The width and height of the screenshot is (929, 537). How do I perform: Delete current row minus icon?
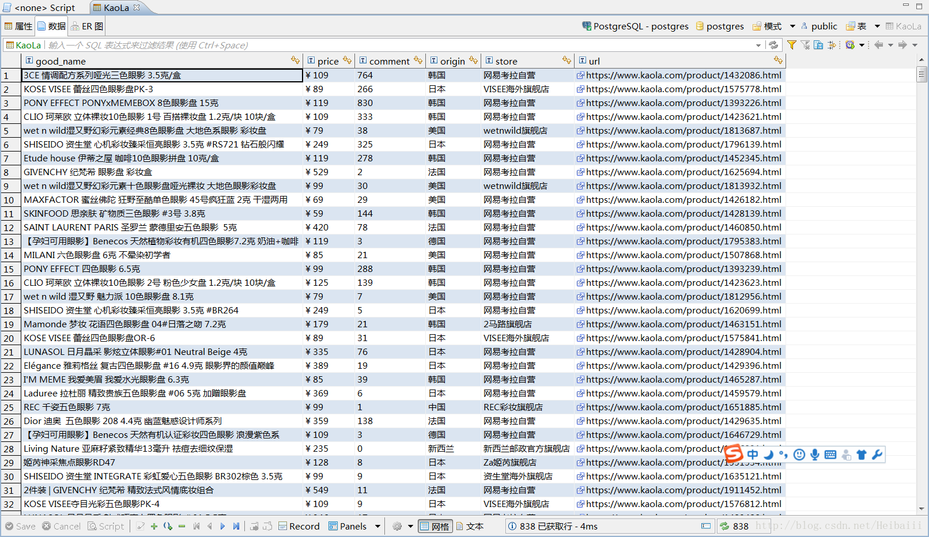pos(182,526)
